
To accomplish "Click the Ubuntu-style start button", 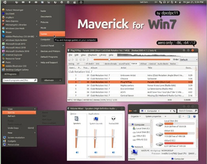I will tap(5, 2).
